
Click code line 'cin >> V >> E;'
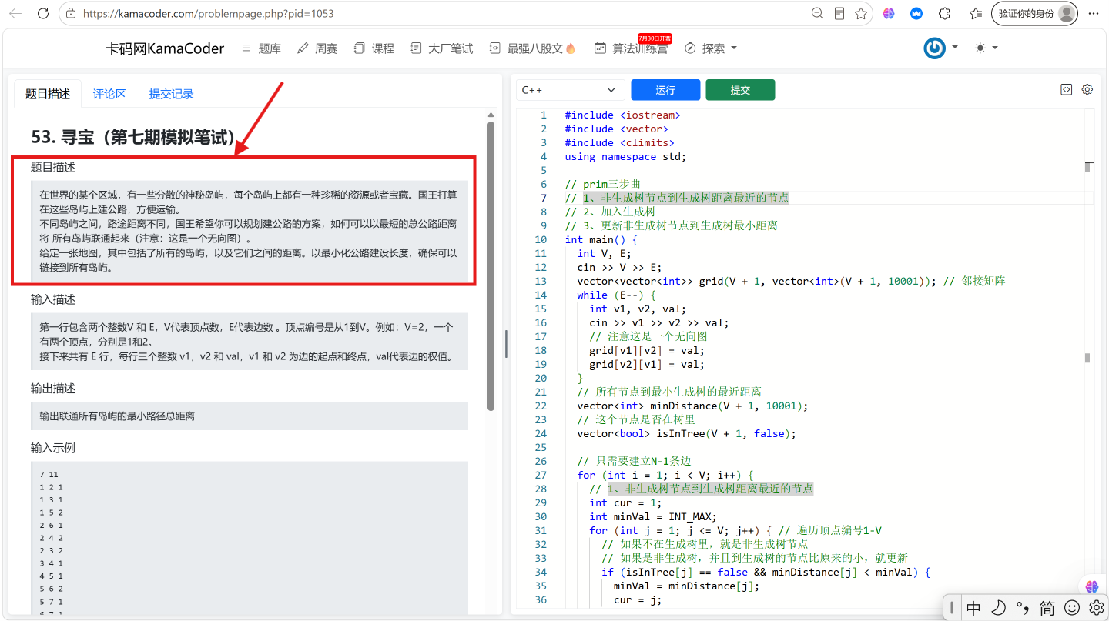click(619, 267)
